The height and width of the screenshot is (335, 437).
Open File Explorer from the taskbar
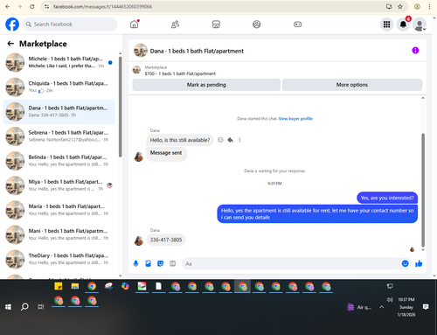click(x=75, y=286)
